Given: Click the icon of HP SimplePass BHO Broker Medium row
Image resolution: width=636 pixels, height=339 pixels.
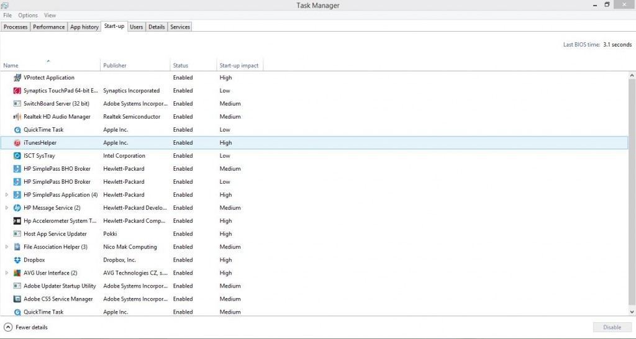Looking at the screenshot, I should (17, 169).
